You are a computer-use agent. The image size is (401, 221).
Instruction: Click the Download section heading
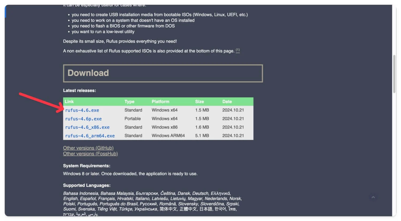[x=88, y=73]
